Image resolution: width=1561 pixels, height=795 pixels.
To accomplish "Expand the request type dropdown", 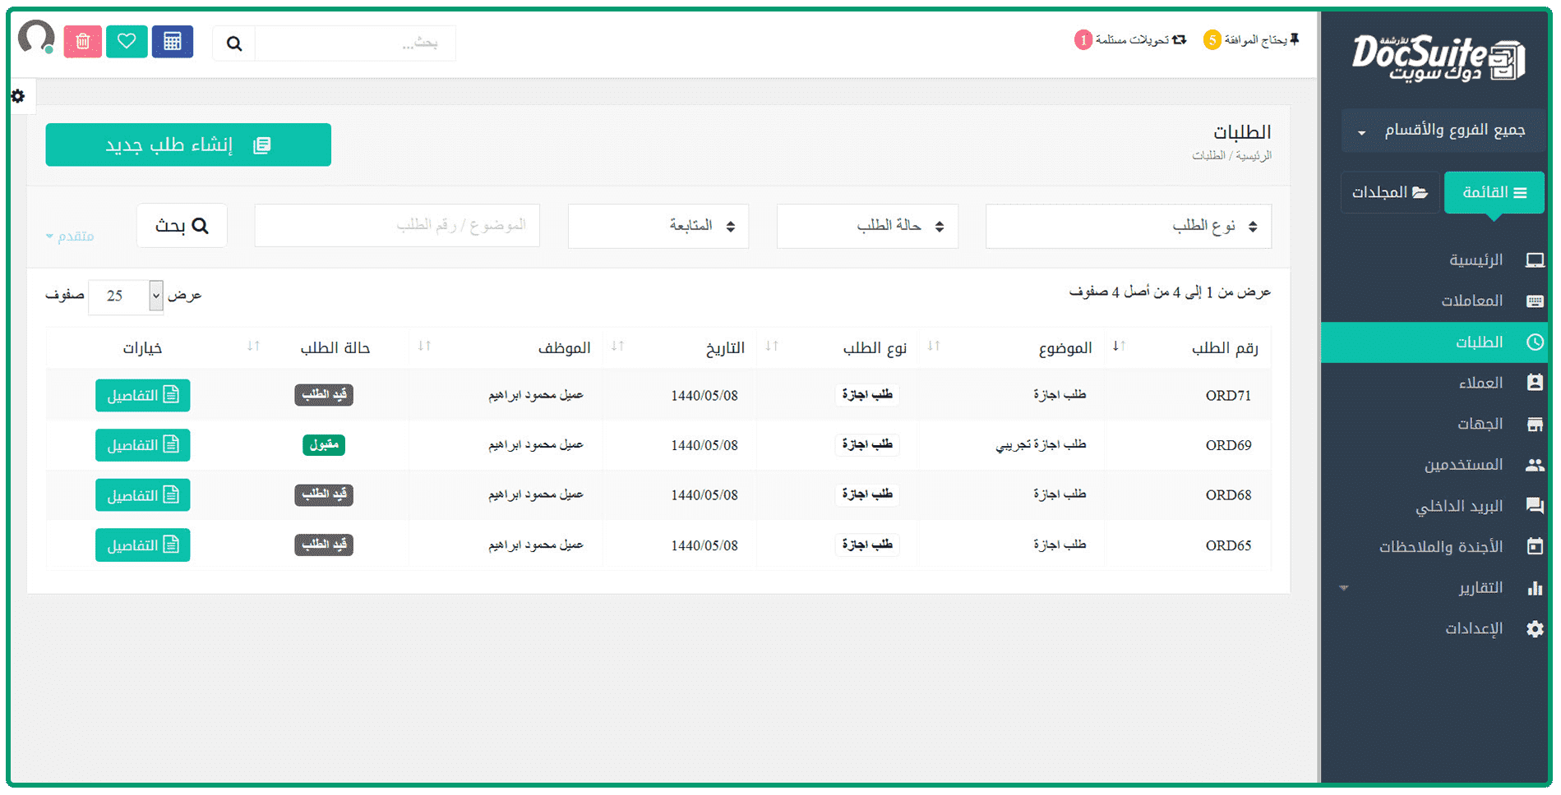I will [x=1128, y=226].
